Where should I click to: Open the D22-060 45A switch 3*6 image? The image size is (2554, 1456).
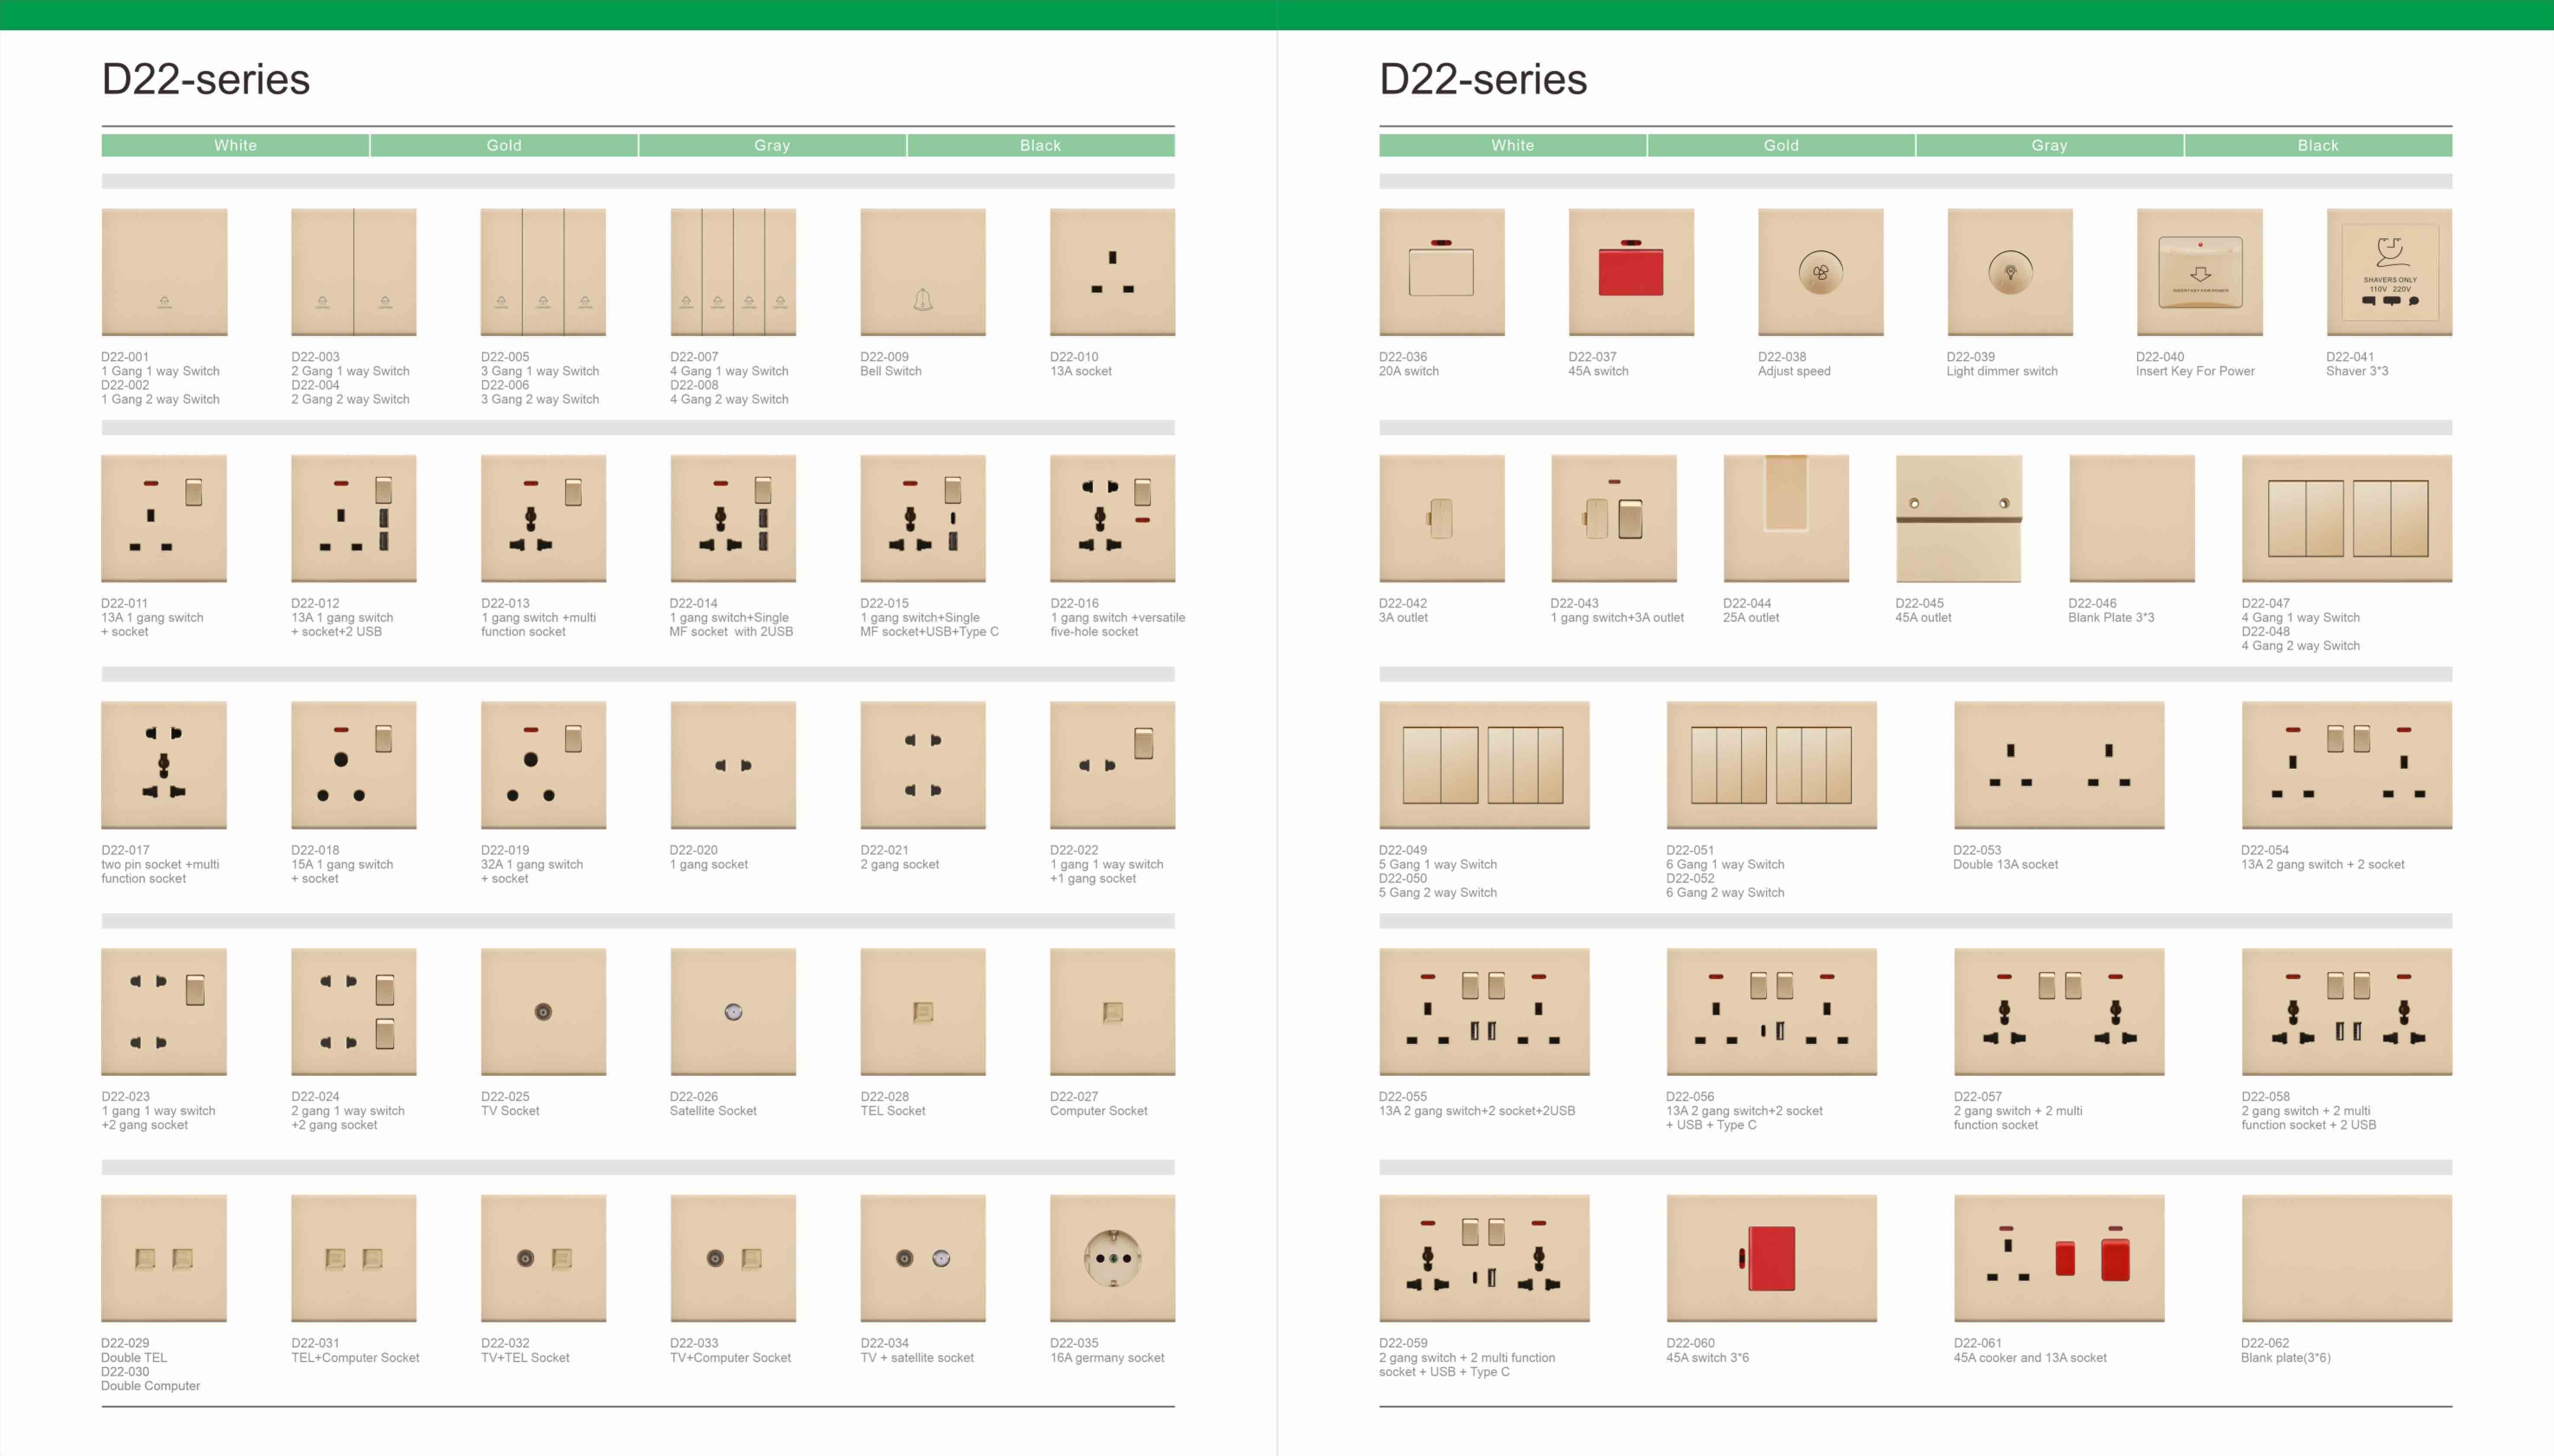point(1772,1258)
